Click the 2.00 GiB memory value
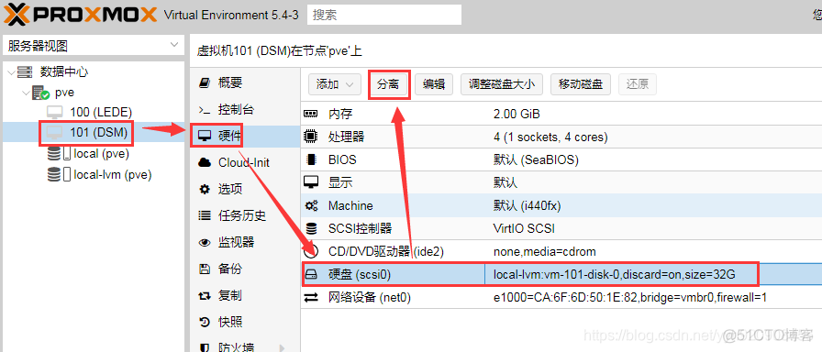 517,114
